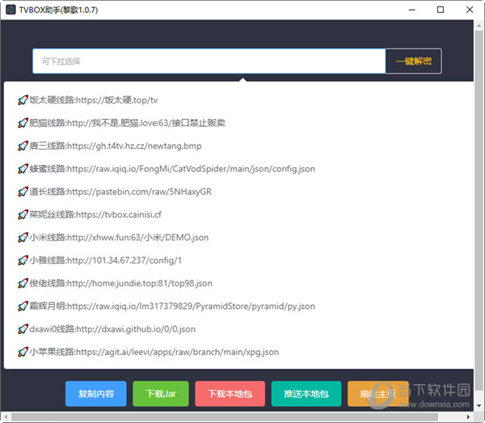Image resolution: width=485 pixels, height=423 pixels.
Task: Click the horizontal scrollbar left arrow
Action: (6, 417)
